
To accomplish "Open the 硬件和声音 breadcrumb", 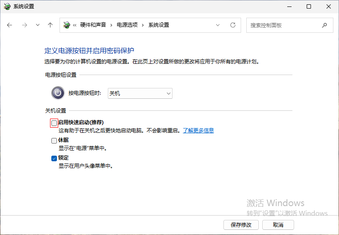I will click(93, 25).
